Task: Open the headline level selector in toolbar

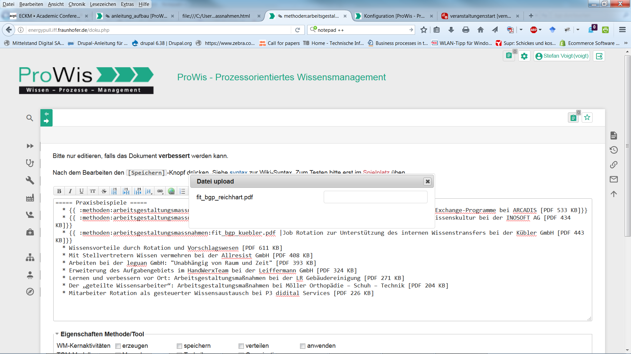Action: point(149,191)
